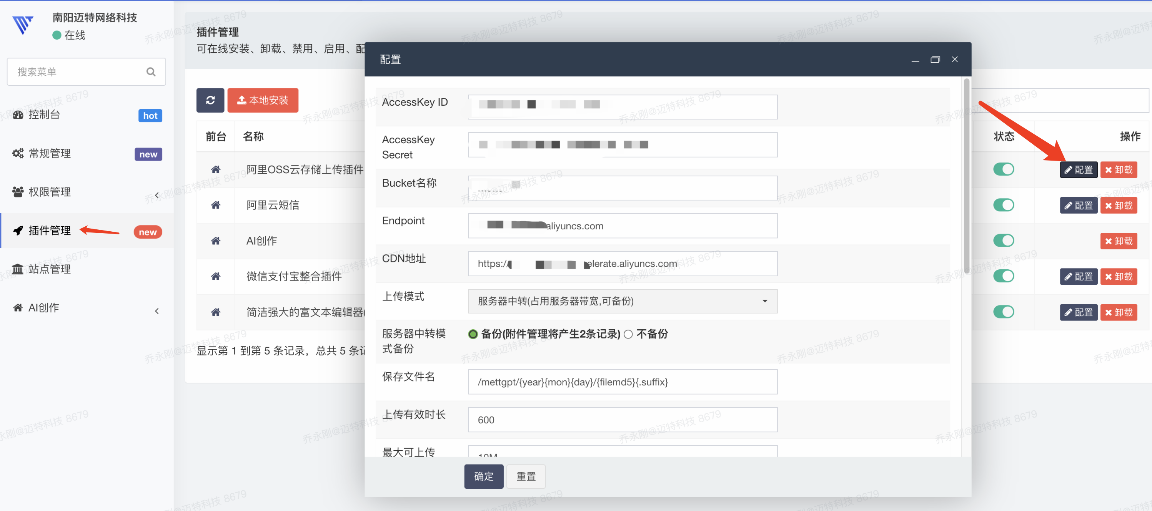Click the refresh icon button

pyautogui.click(x=210, y=100)
